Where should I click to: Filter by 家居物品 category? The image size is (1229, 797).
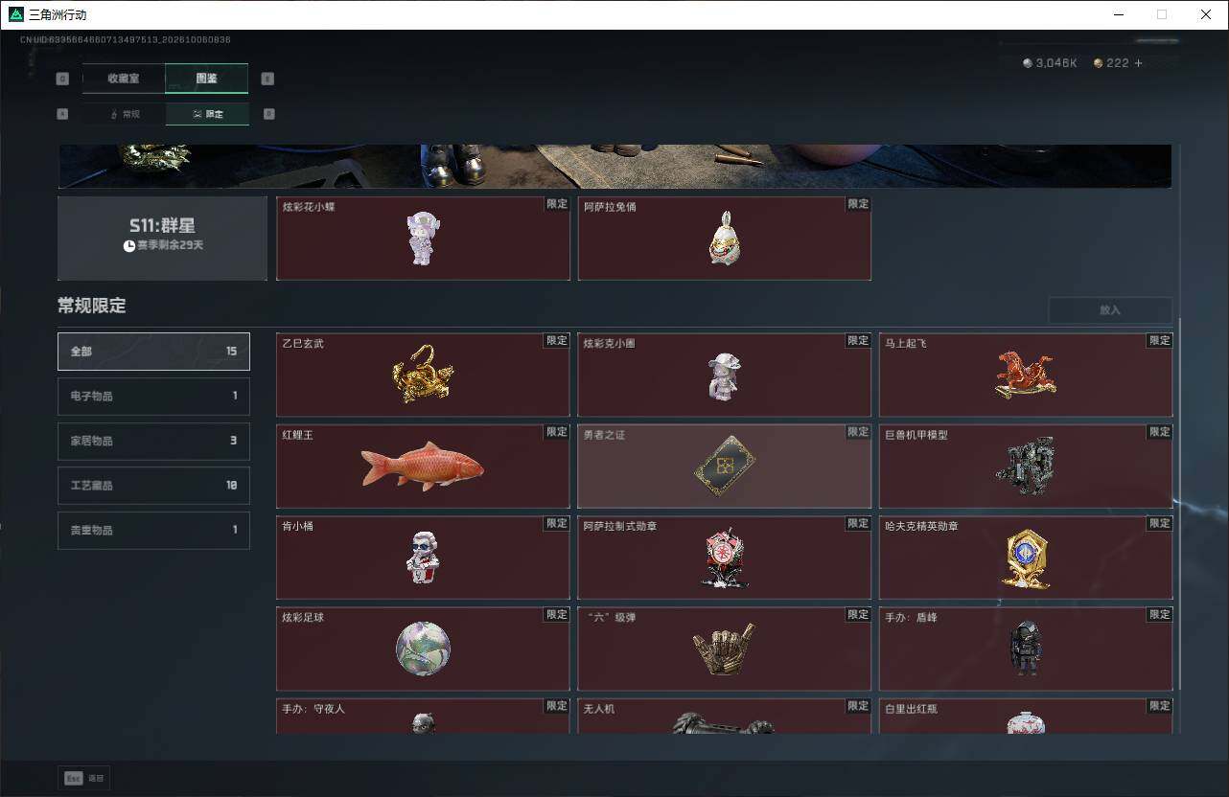(153, 441)
